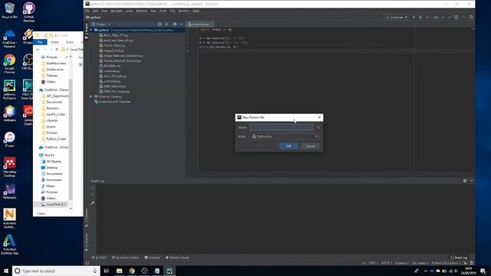Open the Python Console tool window tab
This screenshot has width=491, height=276.
point(177,258)
